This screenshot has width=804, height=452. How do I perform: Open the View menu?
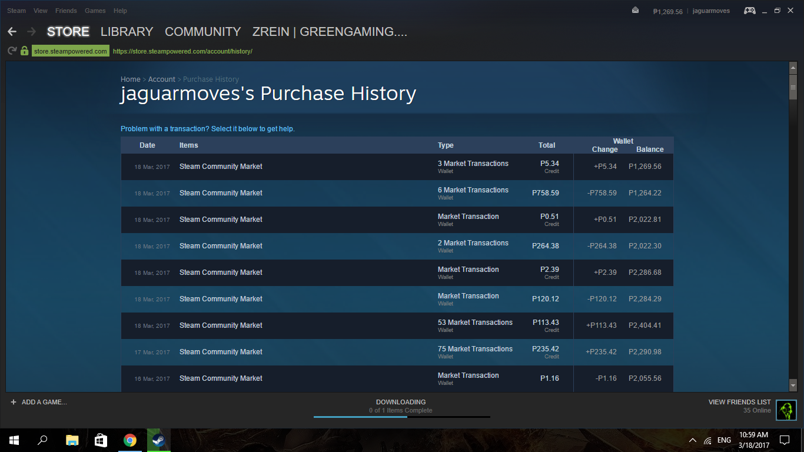41,11
